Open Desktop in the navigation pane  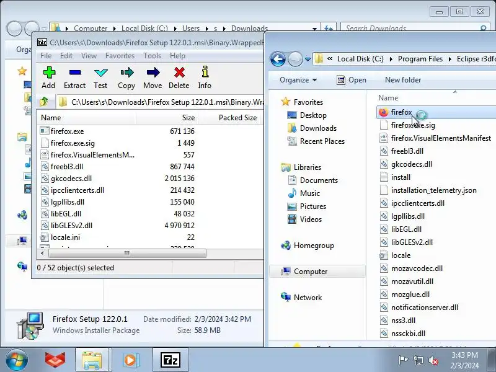307,115
